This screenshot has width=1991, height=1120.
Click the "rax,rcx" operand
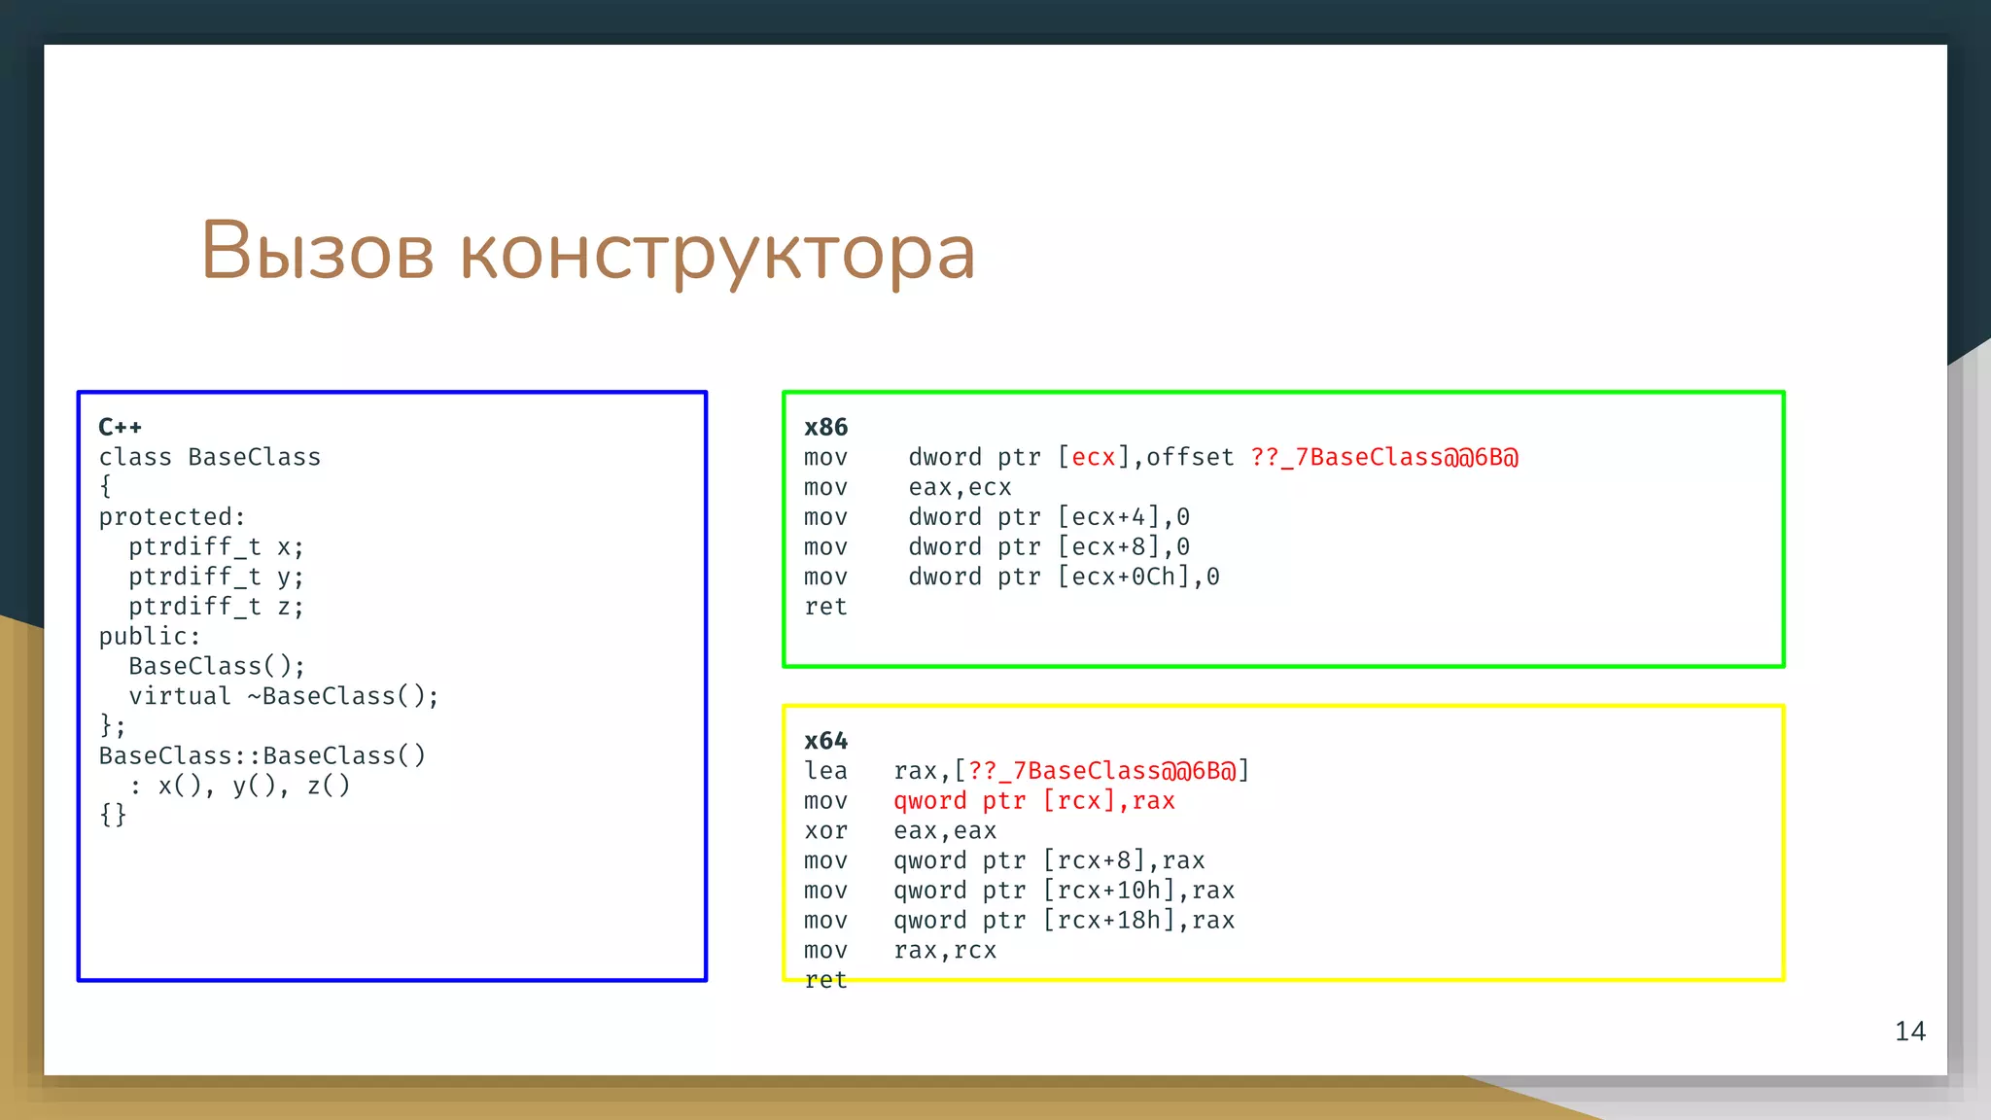click(945, 951)
